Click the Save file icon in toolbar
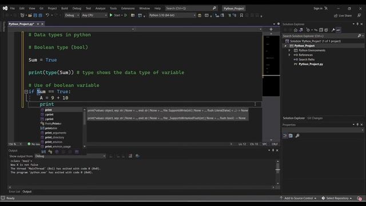Viewport: 366px width, 206px height. (35, 15)
